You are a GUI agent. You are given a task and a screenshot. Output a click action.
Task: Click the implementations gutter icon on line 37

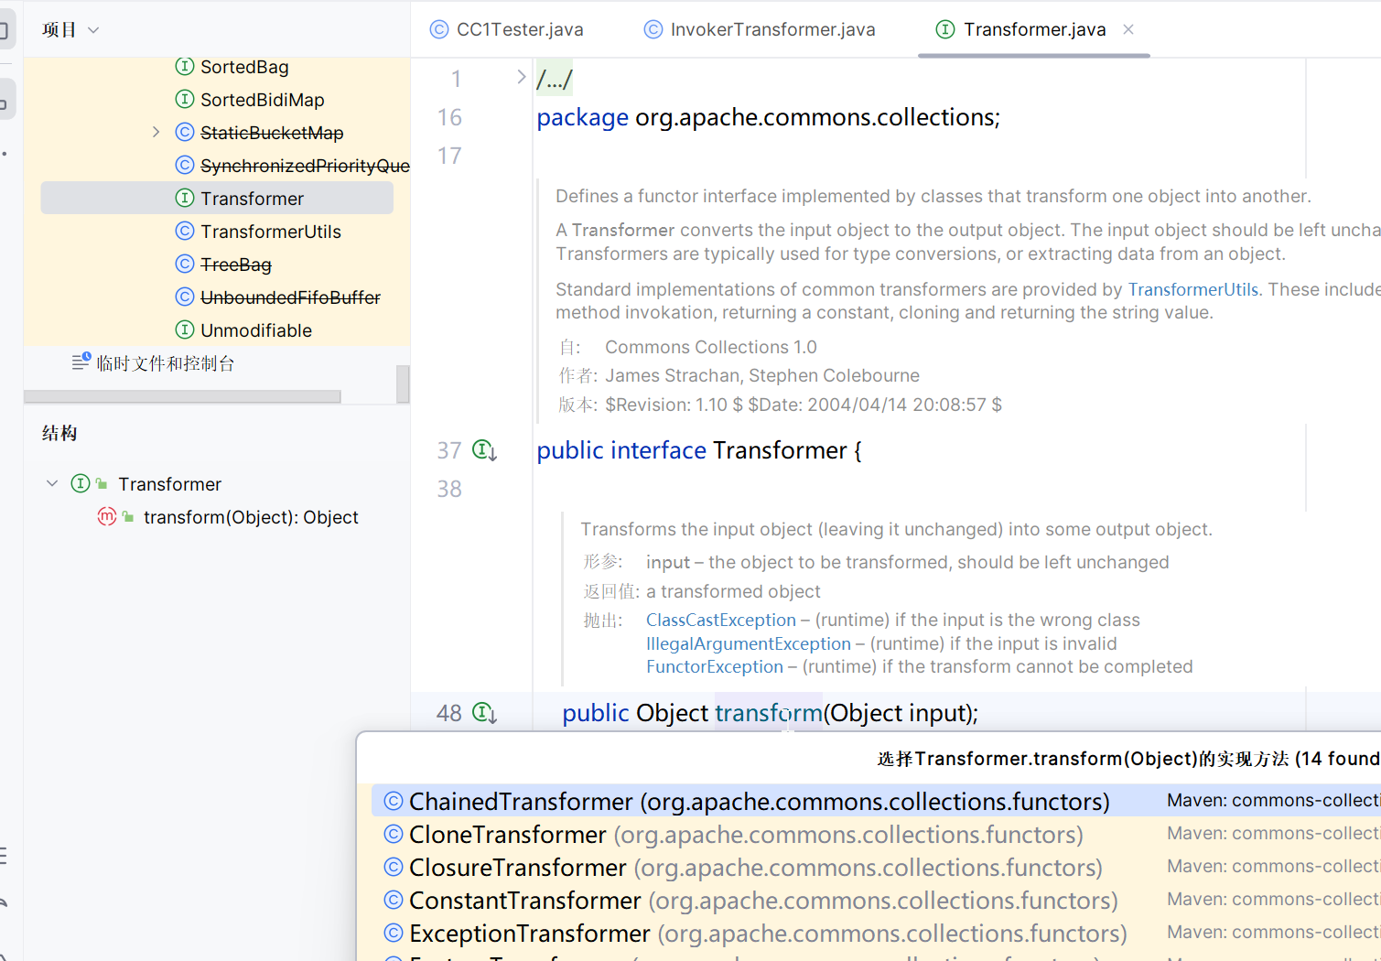(x=483, y=450)
